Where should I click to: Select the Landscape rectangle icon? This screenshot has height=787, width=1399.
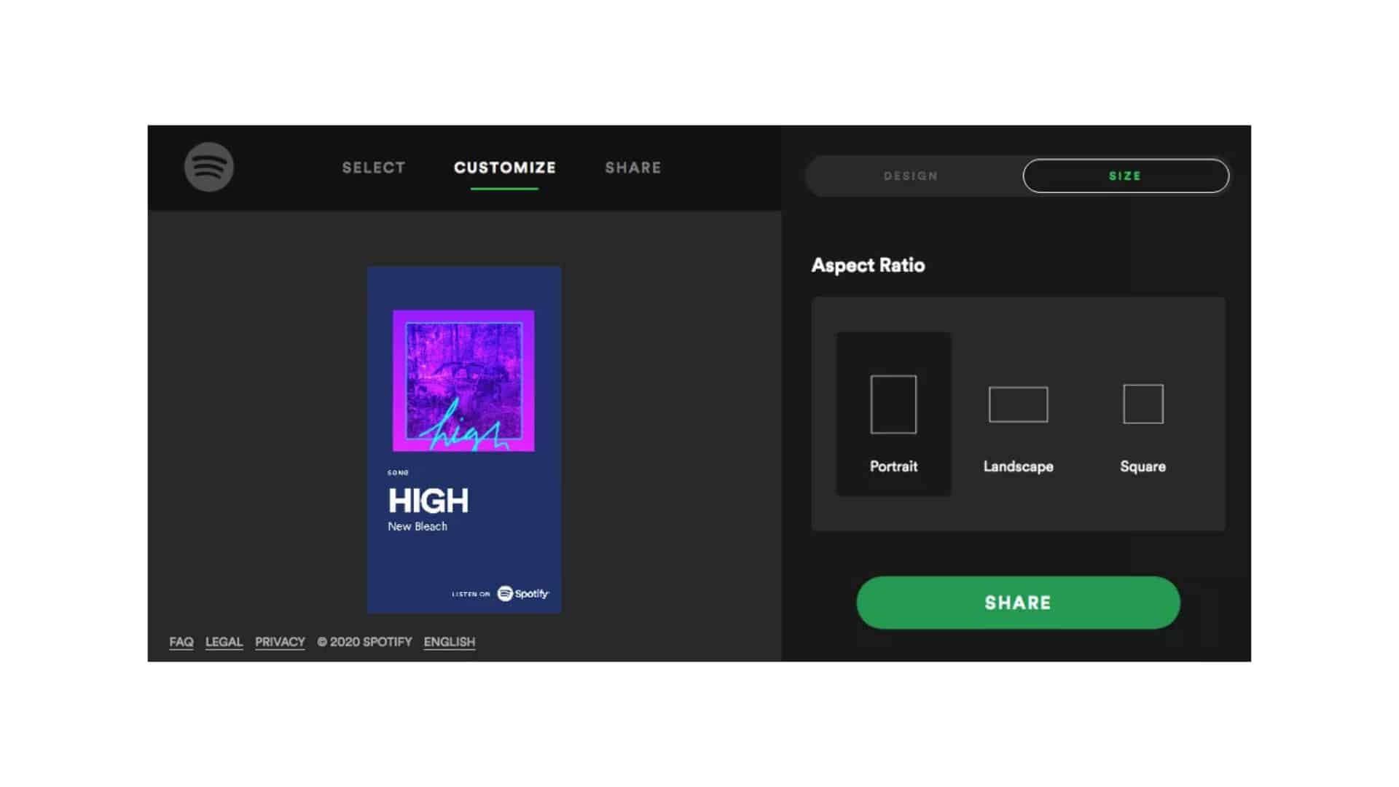coord(1018,404)
